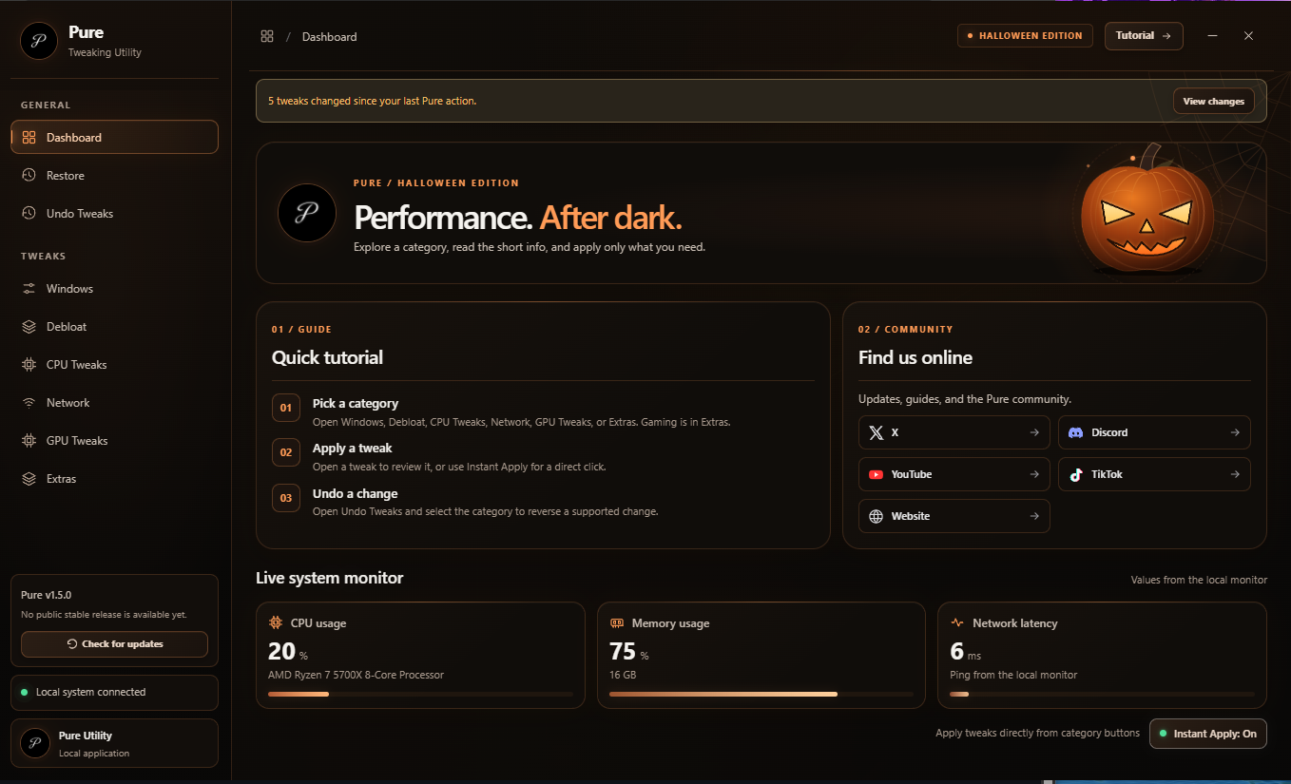Image resolution: width=1291 pixels, height=784 pixels.
Task: Click the Network latency pulse icon
Action: [x=957, y=623]
